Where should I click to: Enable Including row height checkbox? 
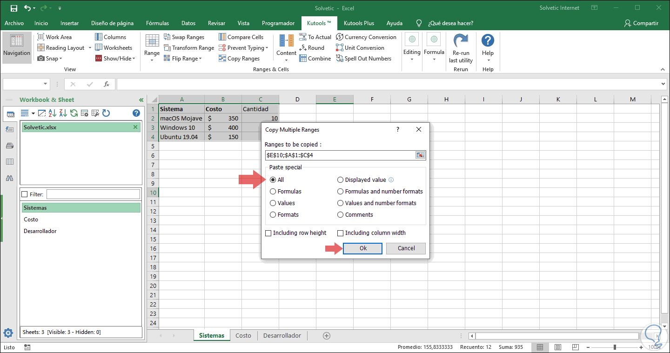[268, 233]
